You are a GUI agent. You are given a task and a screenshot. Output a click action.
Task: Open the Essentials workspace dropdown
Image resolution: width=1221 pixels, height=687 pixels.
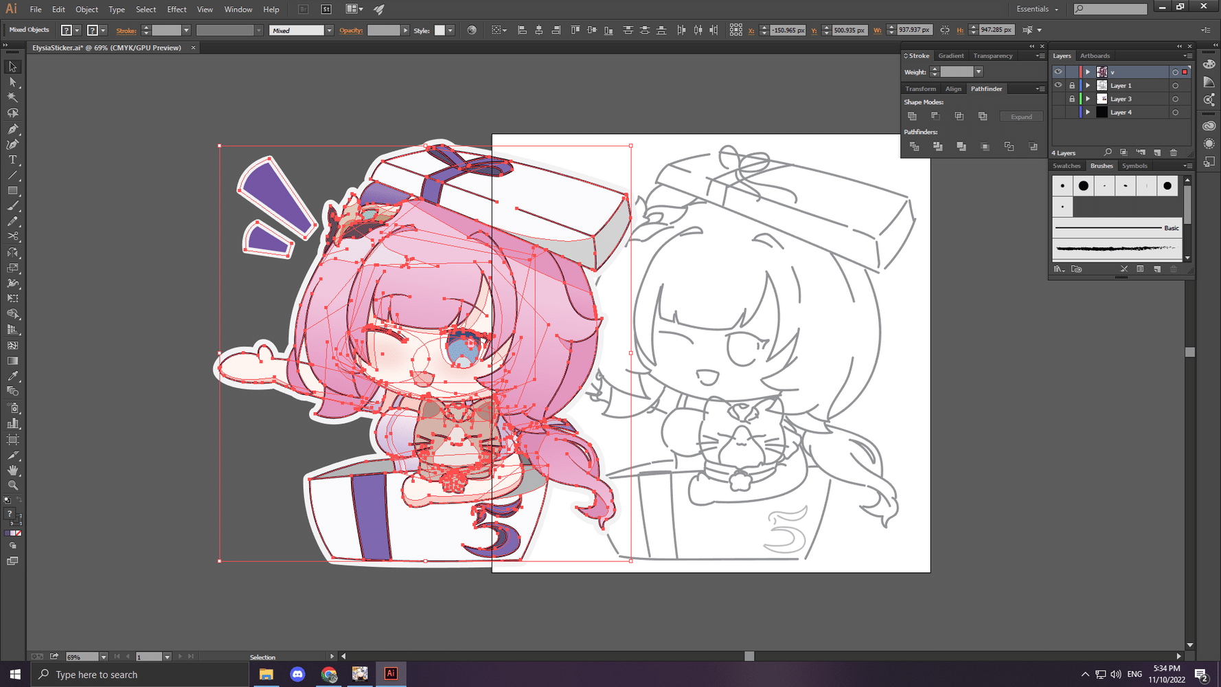(x=1037, y=9)
